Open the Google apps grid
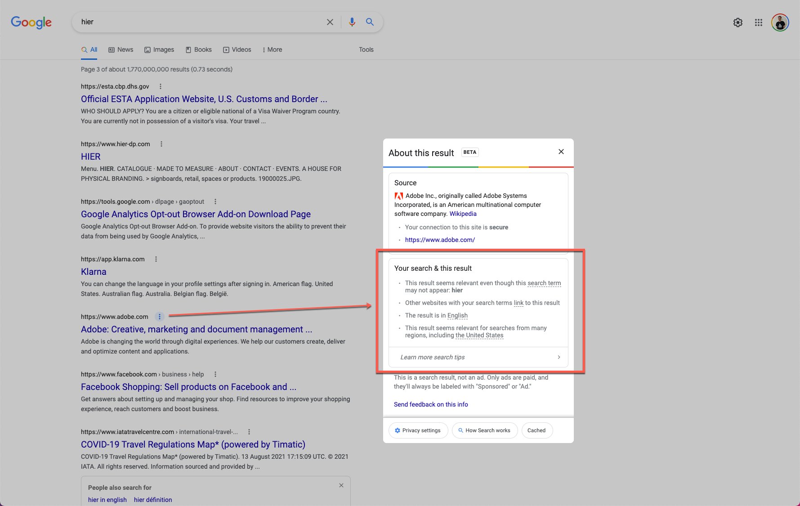 [759, 22]
